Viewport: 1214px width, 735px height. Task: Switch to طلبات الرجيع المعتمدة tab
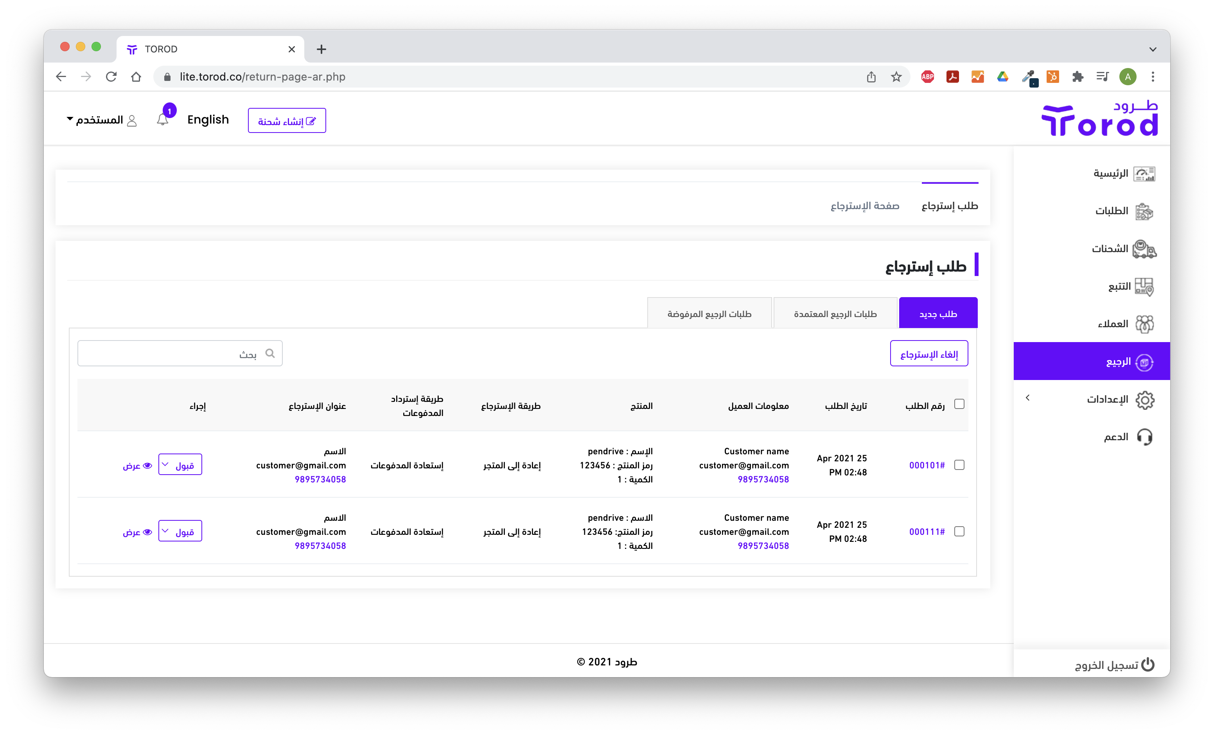click(x=835, y=314)
